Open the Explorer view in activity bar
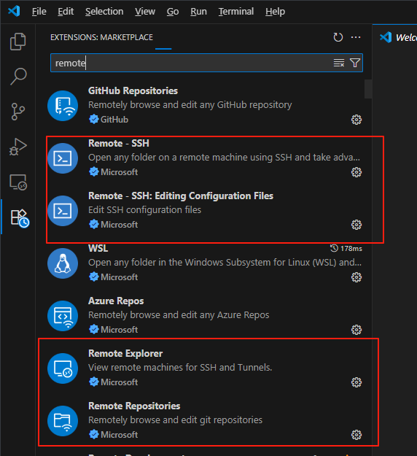This screenshot has width=417, height=456. (x=18, y=42)
